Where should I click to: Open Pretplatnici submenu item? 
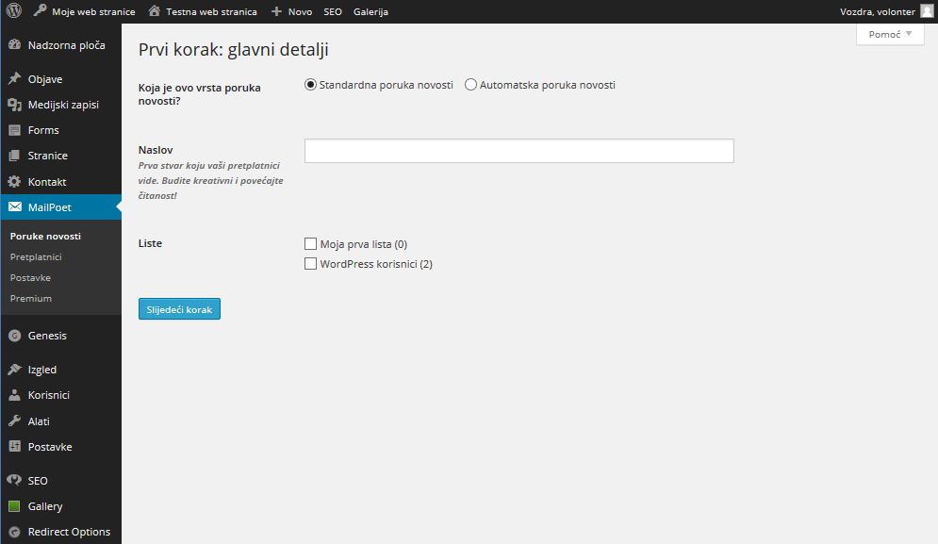coord(36,256)
